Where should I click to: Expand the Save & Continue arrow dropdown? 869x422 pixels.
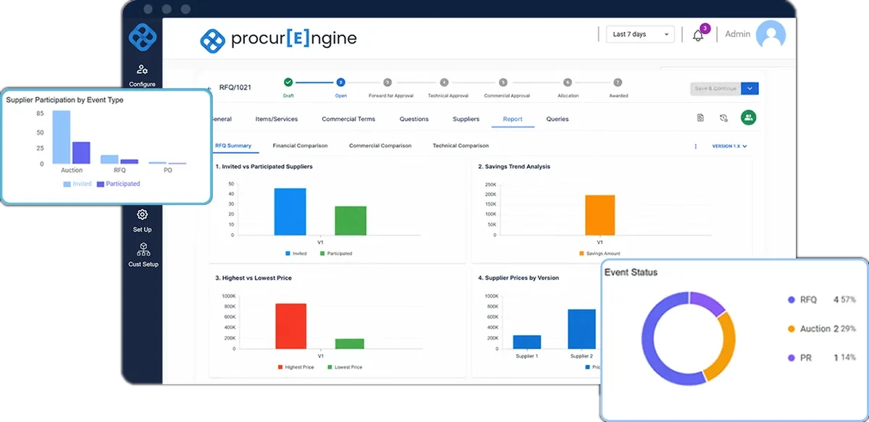(750, 88)
